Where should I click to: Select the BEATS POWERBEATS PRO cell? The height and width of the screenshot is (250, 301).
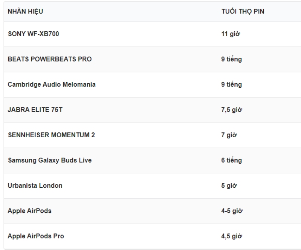50,59
